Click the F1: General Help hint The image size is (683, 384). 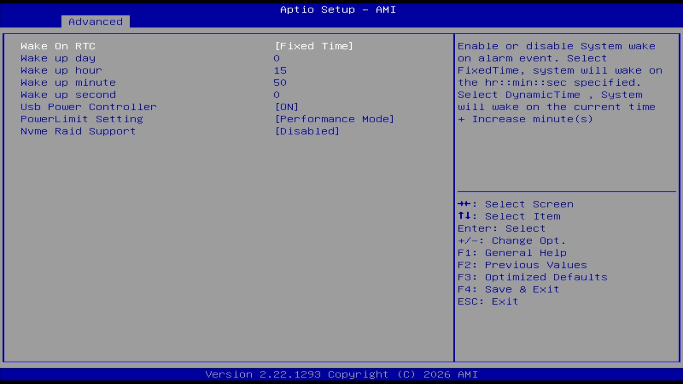(x=512, y=253)
